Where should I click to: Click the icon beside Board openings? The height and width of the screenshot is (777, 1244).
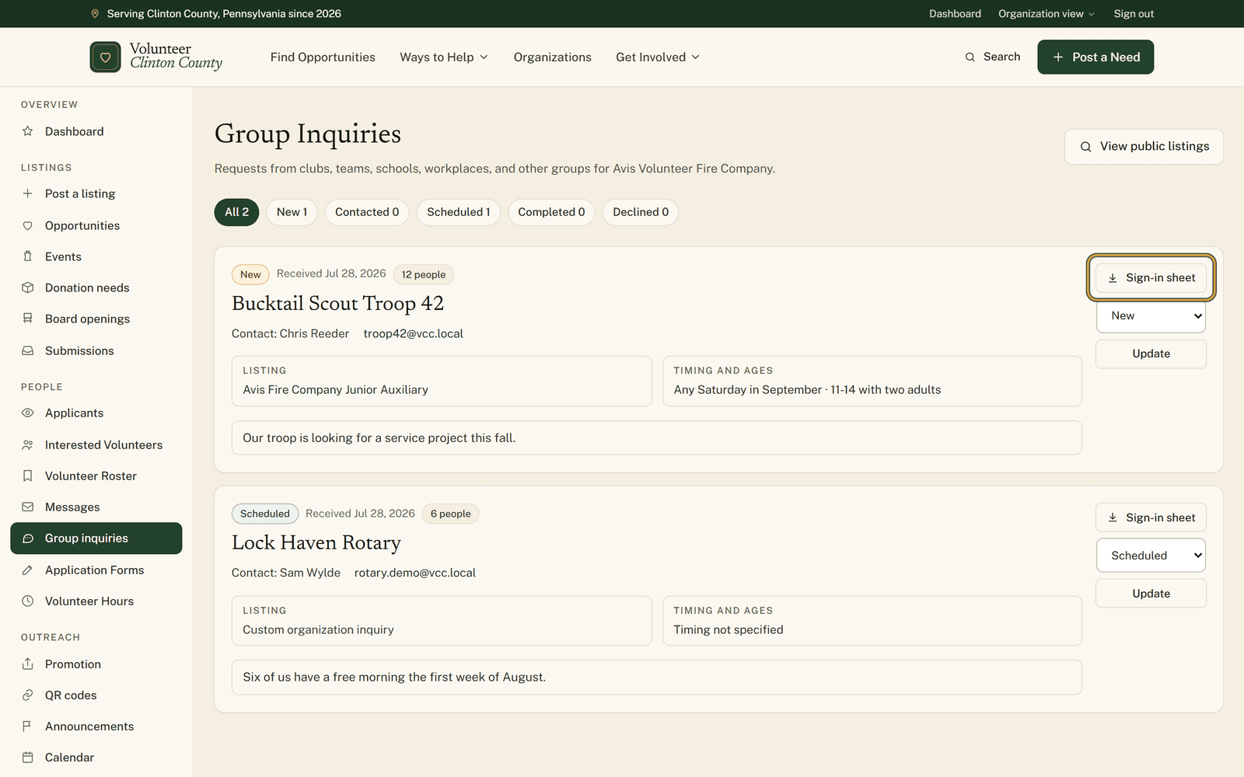[x=28, y=319]
